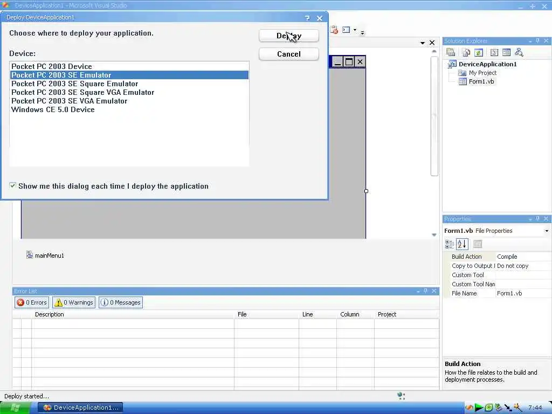
Task: Open help in Deploy dialog title bar
Action: pyautogui.click(x=307, y=18)
